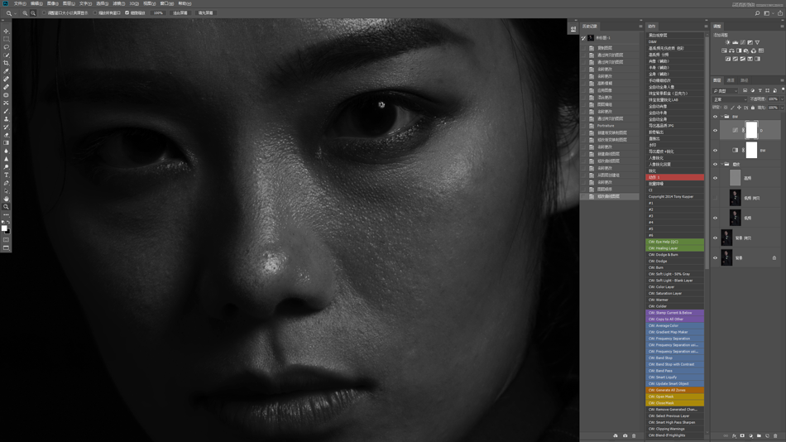The image size is (786, 442).
Task: Select the Move tool
Action: click(6, 31)
